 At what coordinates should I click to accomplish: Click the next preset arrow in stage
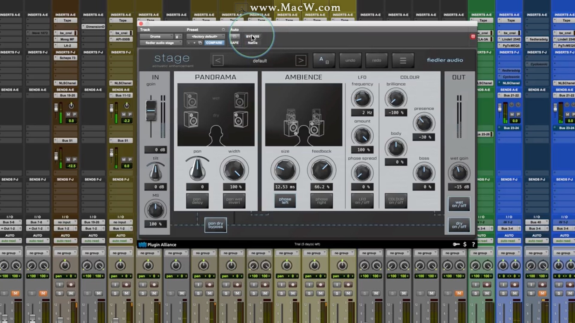click(301, 60)
